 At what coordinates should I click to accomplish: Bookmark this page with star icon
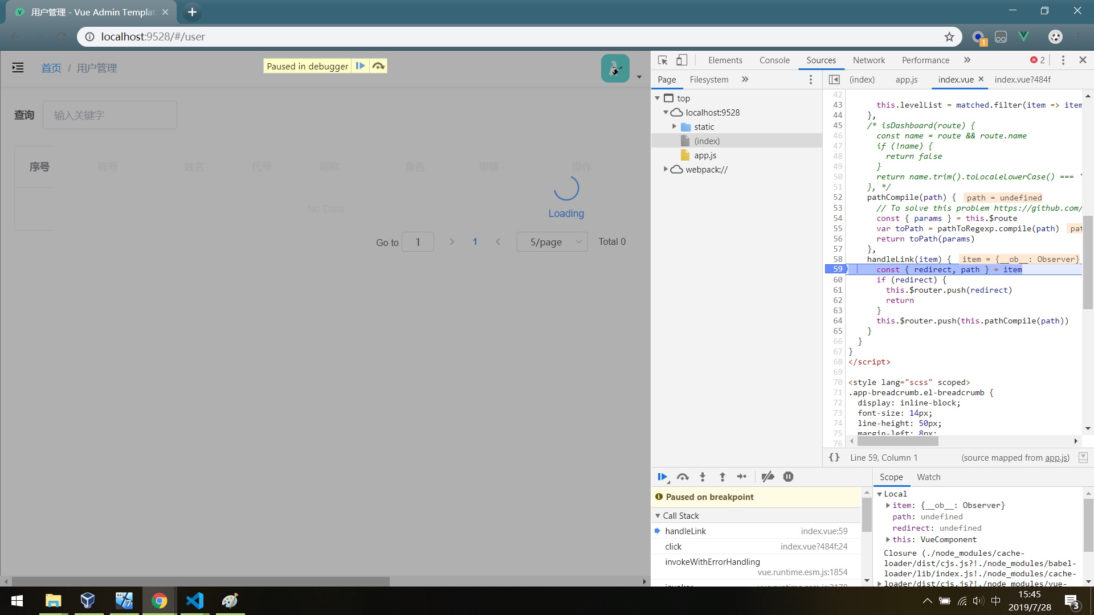[949, 37]
